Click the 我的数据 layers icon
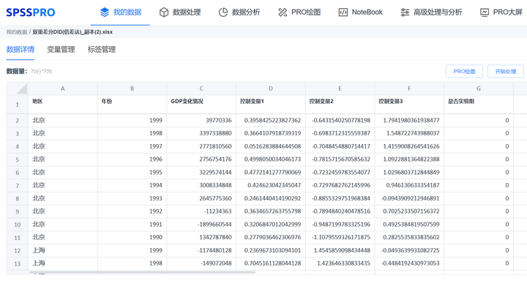The image size is (527, 289). 105,12
